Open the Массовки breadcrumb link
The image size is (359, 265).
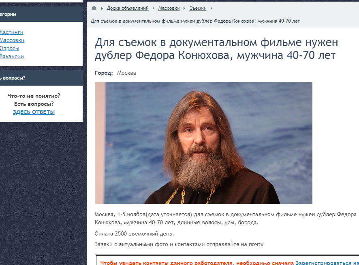(x=169, y=8)
